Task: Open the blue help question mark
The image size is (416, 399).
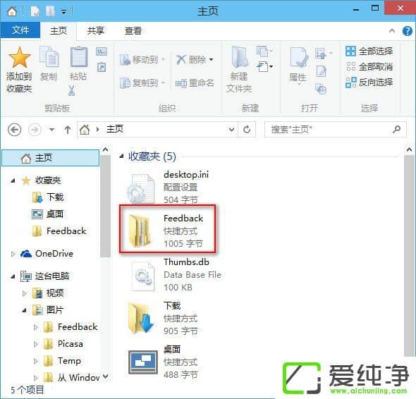Action: [x=408, y=31]
